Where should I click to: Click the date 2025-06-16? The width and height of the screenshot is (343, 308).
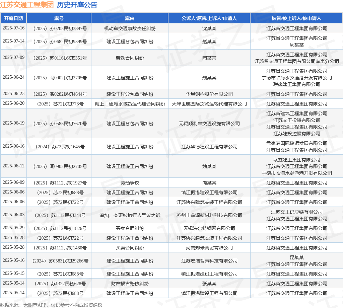(13, 146)
